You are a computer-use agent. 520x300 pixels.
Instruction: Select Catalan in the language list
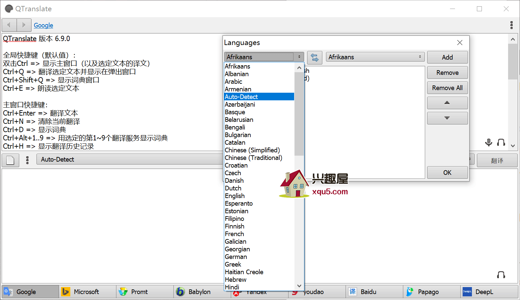click(259, 142)
